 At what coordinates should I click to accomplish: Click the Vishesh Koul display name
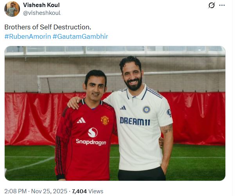point(41,5)
